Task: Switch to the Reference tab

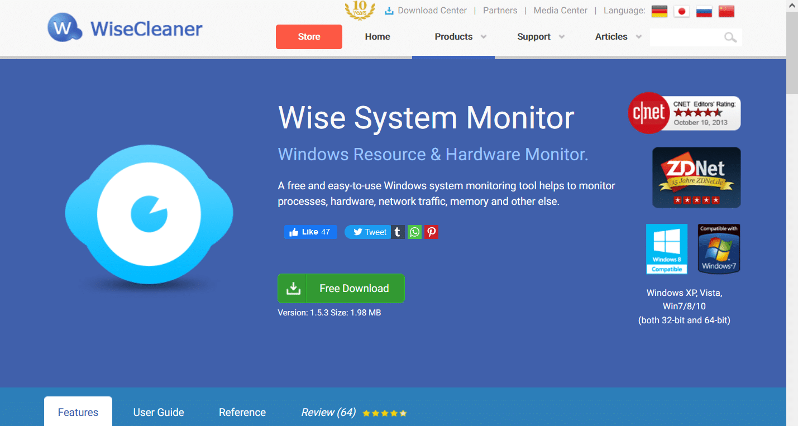Action: tap(242, 412)
